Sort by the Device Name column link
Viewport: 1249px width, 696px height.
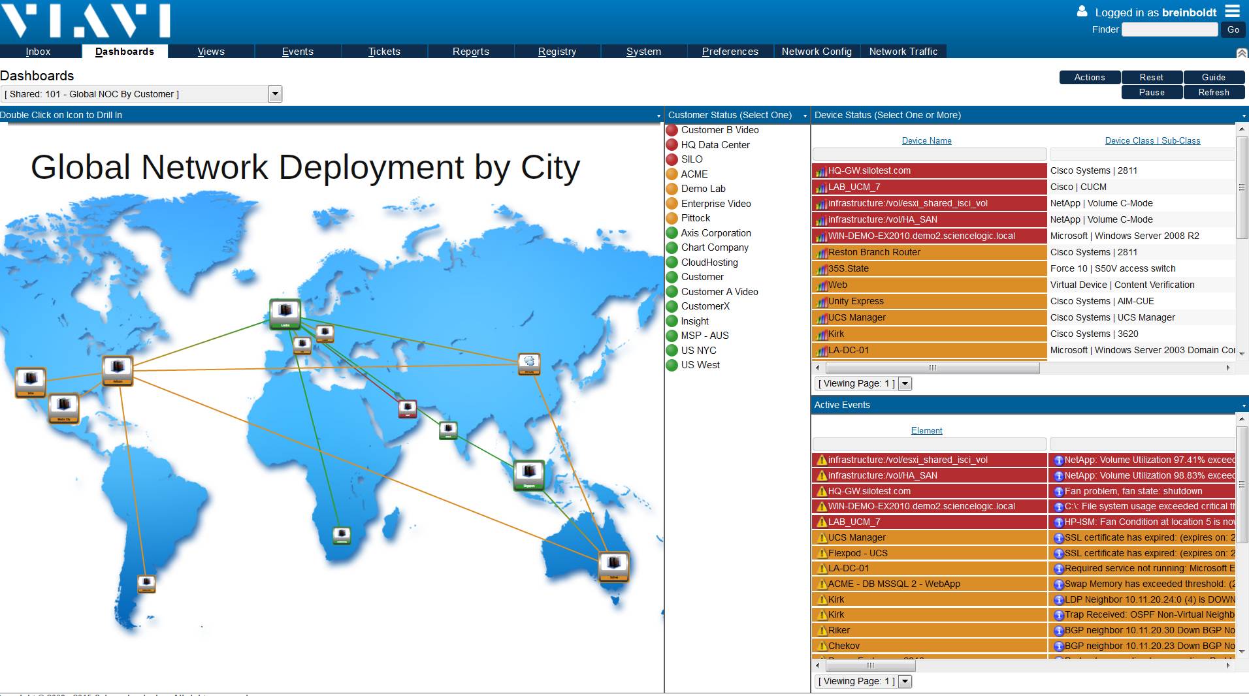coord(926,141)
